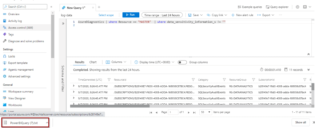Open Access control (IAM)
315x128 pixels.
21,28
